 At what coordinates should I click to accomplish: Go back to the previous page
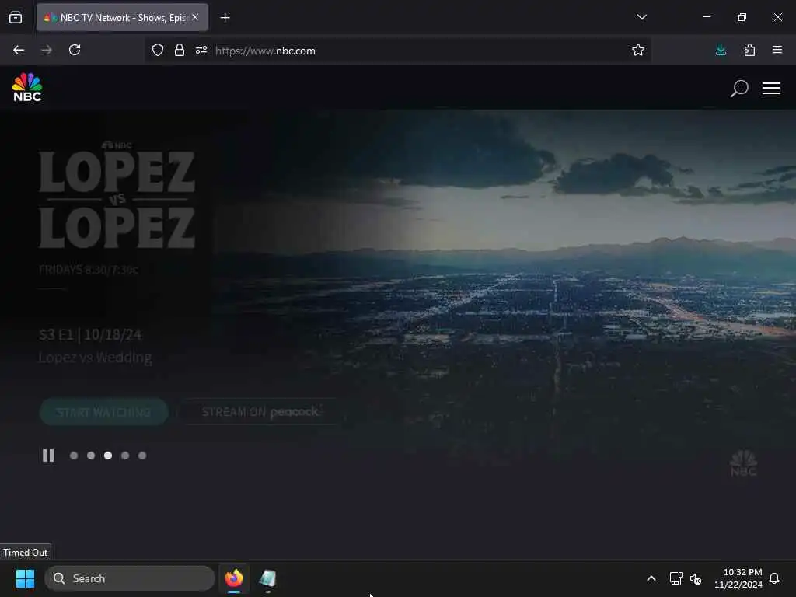(19, 50)
